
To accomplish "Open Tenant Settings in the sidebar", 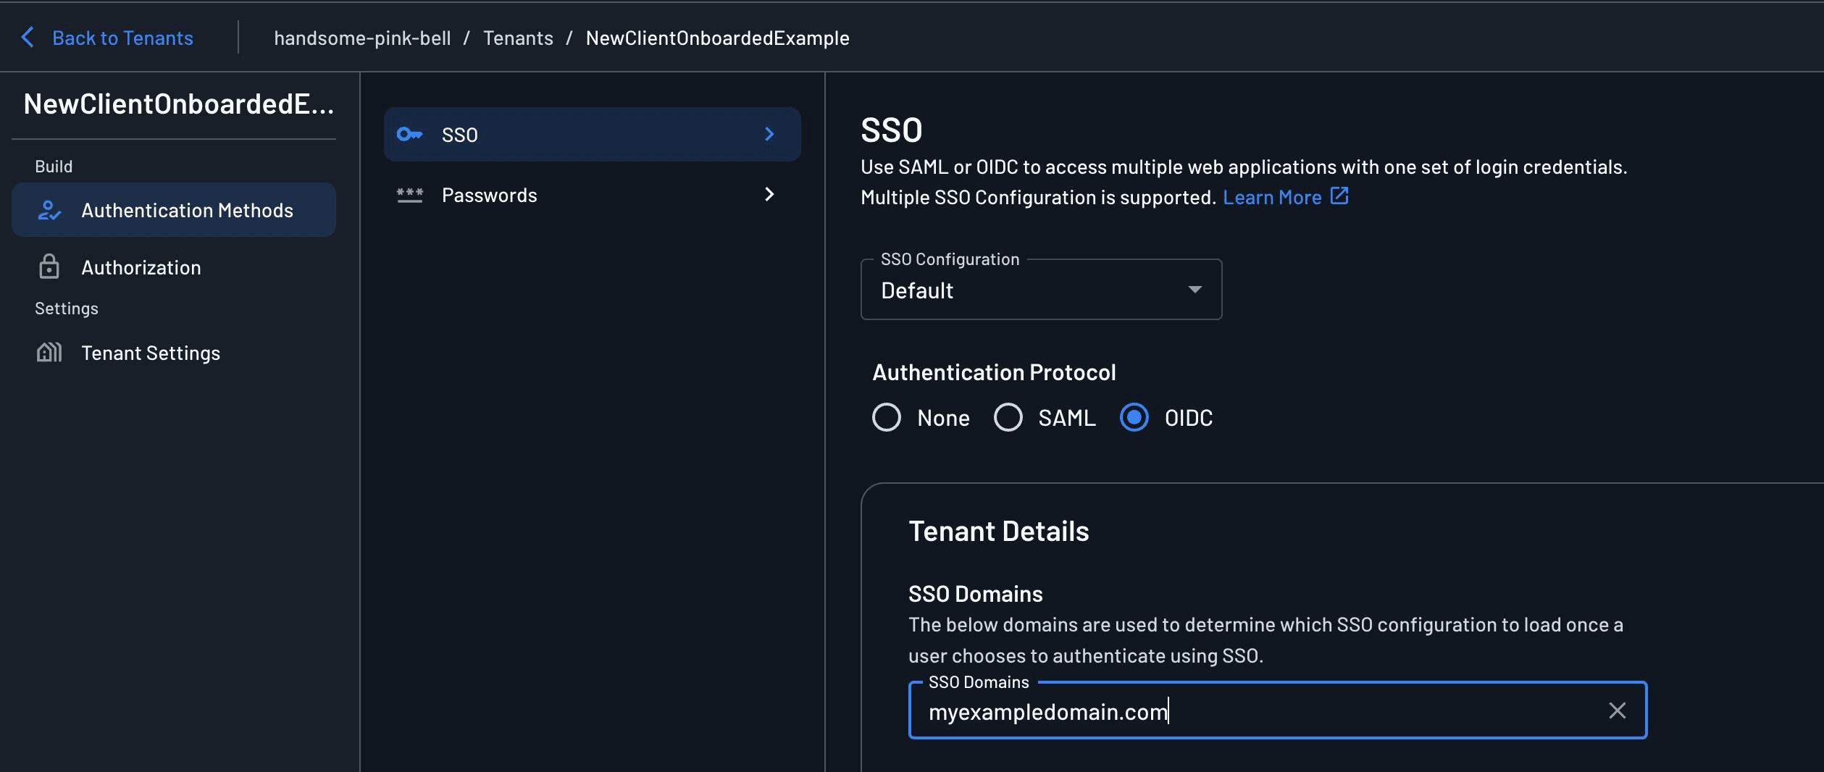I will [151, 353].
